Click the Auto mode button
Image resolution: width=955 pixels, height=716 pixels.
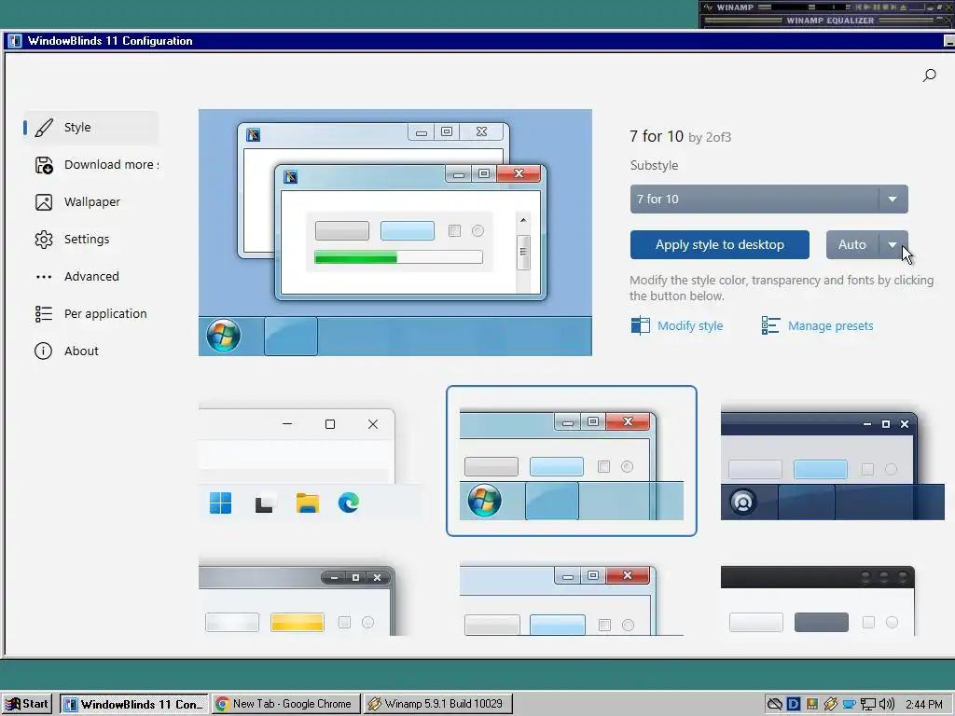coord(852,245)
